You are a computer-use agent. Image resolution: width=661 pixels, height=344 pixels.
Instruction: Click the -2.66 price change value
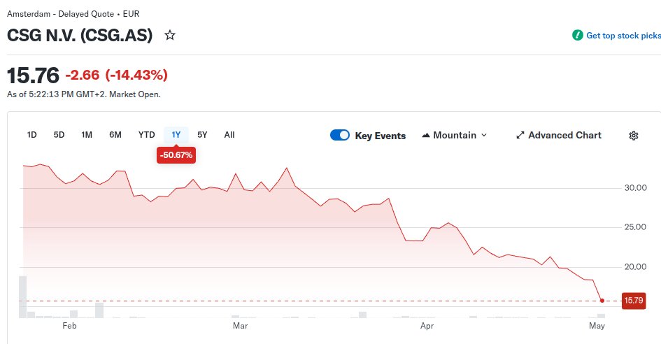(83, 75)
